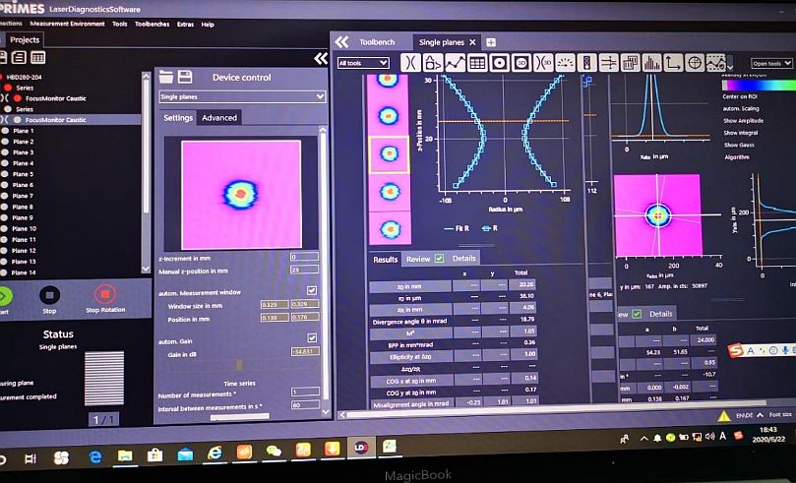Click the intensity color scale bar

click(759, 85)
